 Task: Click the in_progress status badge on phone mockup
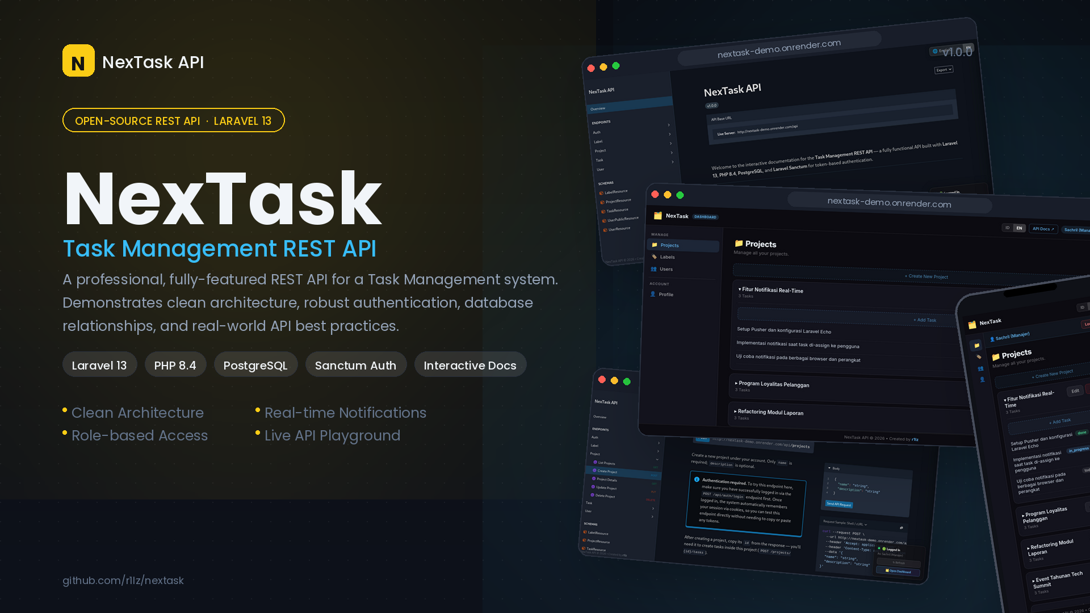(x=1078, y=450)
